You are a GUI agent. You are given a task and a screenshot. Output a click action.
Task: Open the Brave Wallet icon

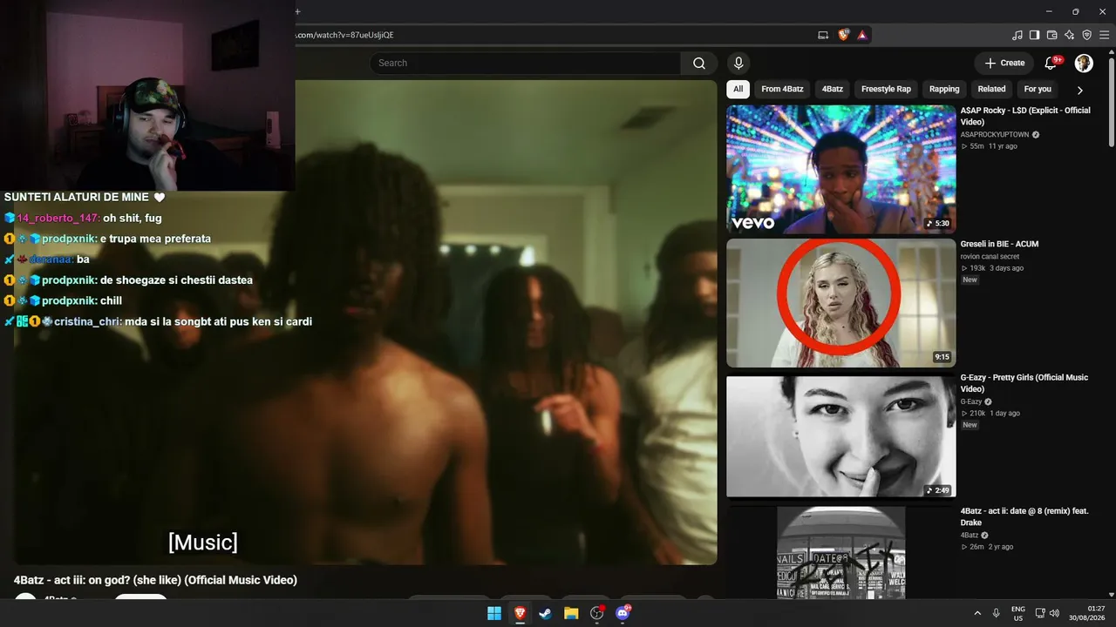pos(1051,35)
